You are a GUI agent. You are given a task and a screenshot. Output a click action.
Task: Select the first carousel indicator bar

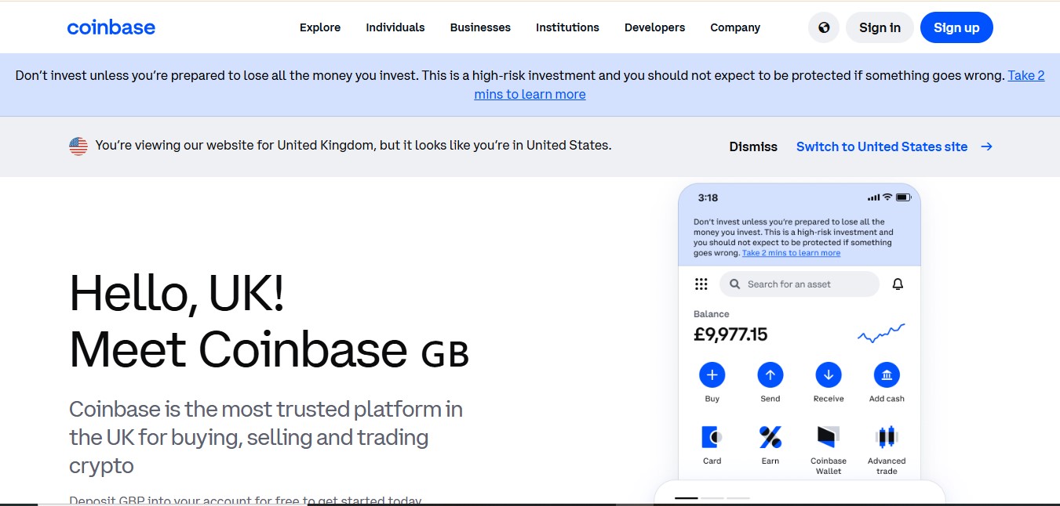point(687,498)
